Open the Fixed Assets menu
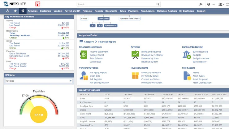 coord(148,11)
